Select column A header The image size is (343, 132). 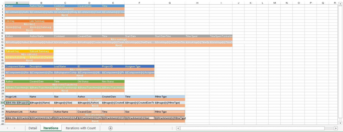(17, 3)
